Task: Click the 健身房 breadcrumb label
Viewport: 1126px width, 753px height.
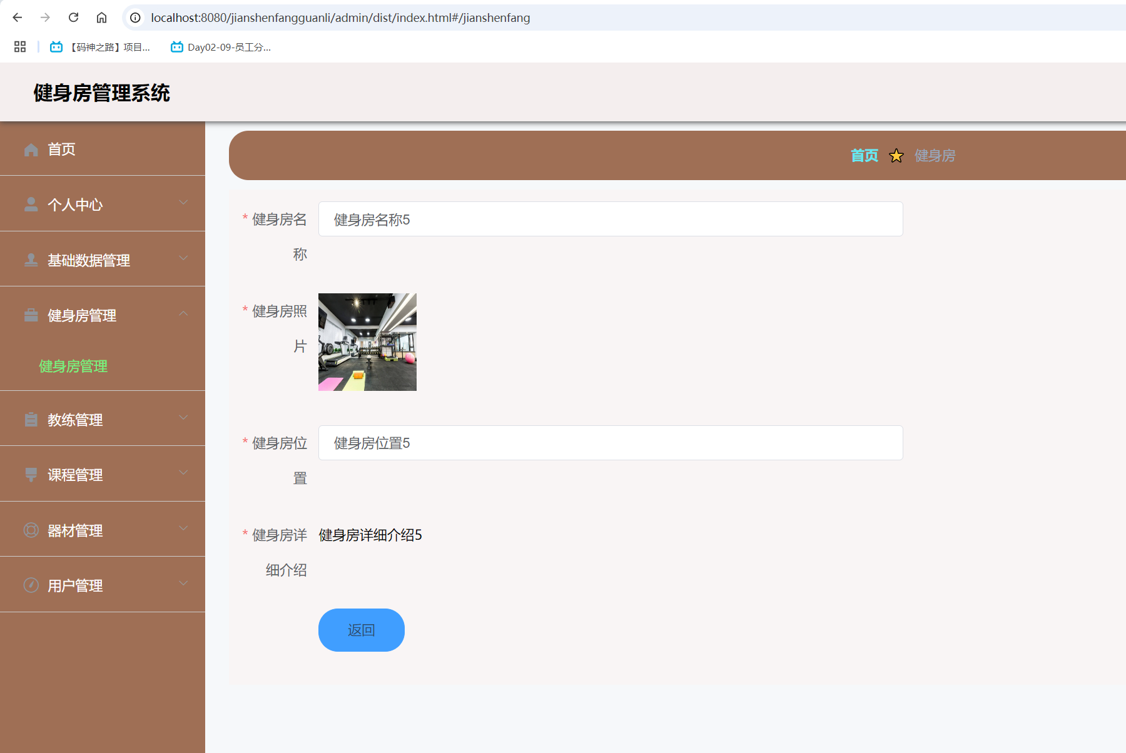Action: point(935,156)
